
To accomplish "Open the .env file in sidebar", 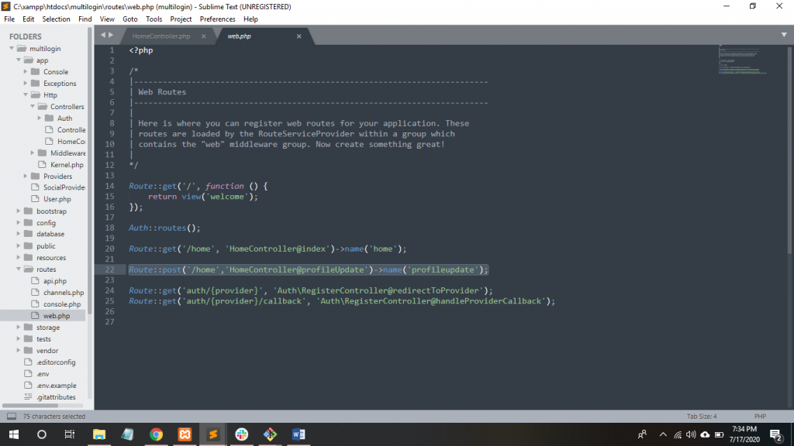I will coord(43,374).
